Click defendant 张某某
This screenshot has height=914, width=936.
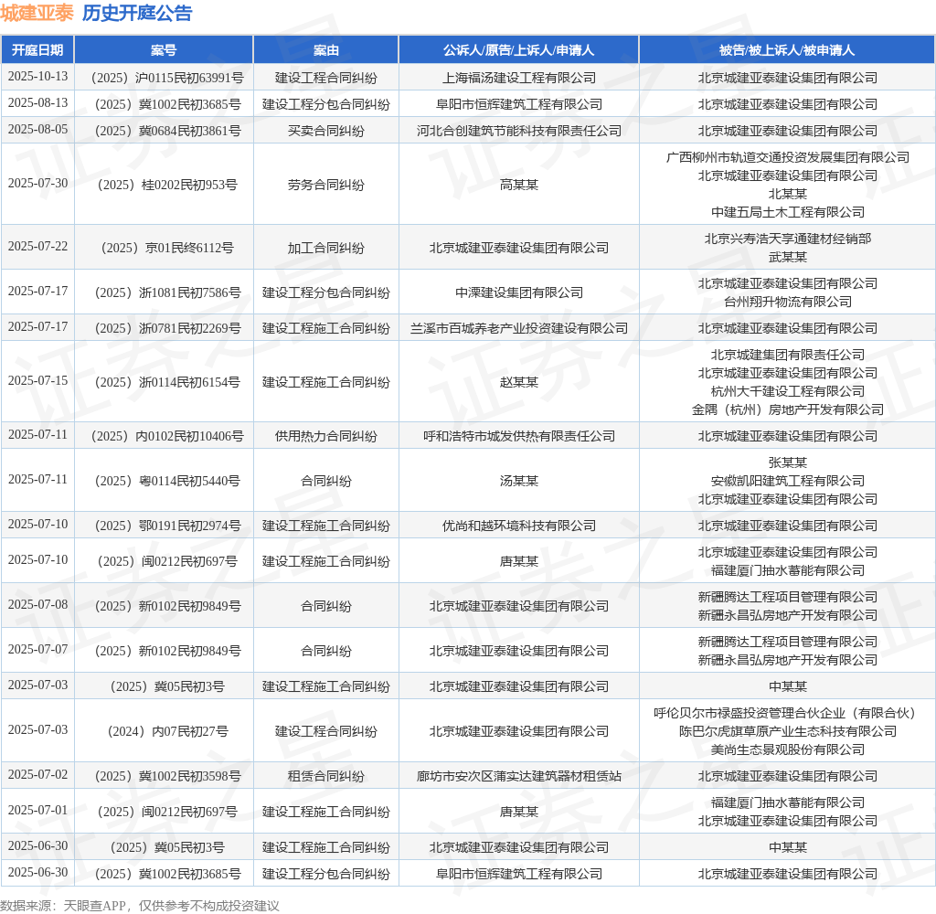[x=787, y=462]
